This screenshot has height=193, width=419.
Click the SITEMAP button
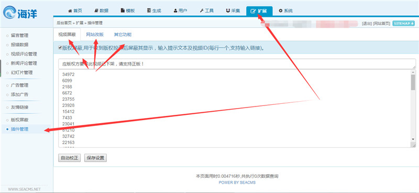[x=403, y=24]
